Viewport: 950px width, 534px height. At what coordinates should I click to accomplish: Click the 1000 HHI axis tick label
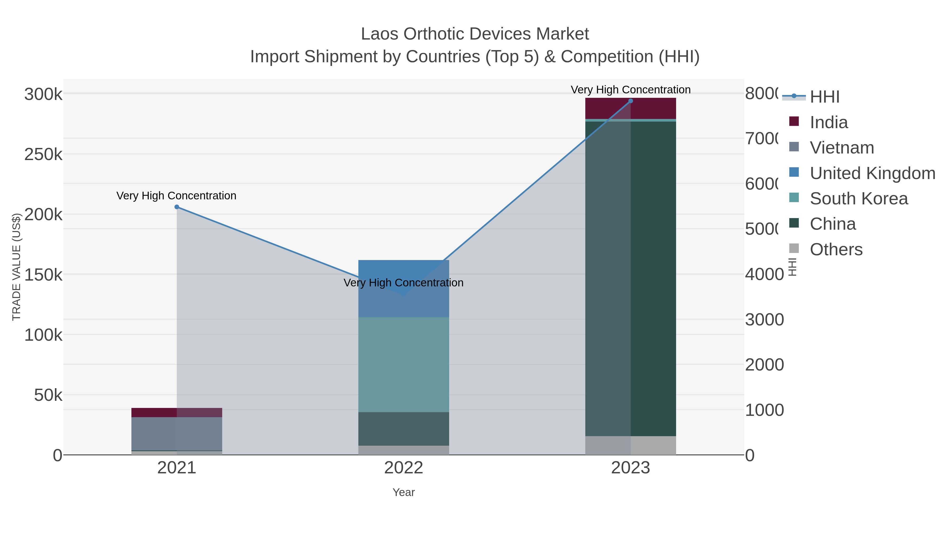764,410
